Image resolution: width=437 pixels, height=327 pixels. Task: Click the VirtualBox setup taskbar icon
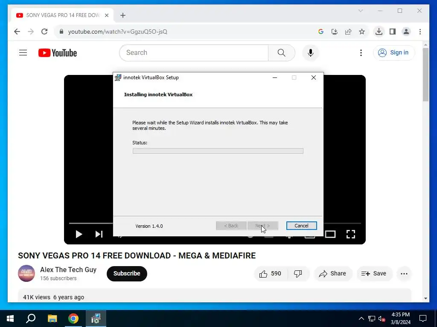click(x=96, y=318)
